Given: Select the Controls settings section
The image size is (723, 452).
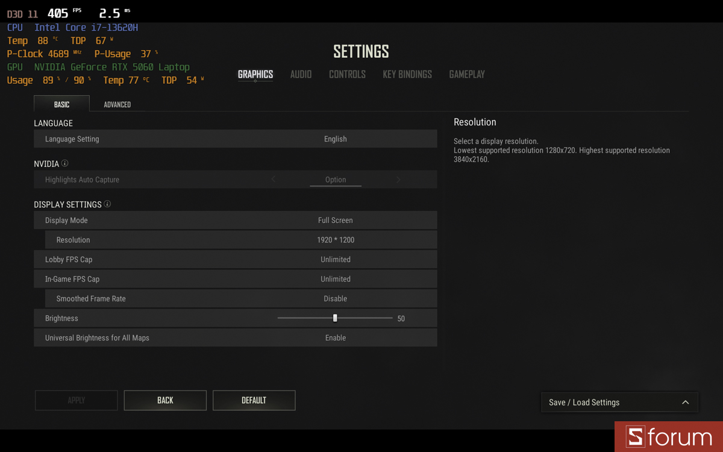Looking at the screenshot, I should (347, 74).
